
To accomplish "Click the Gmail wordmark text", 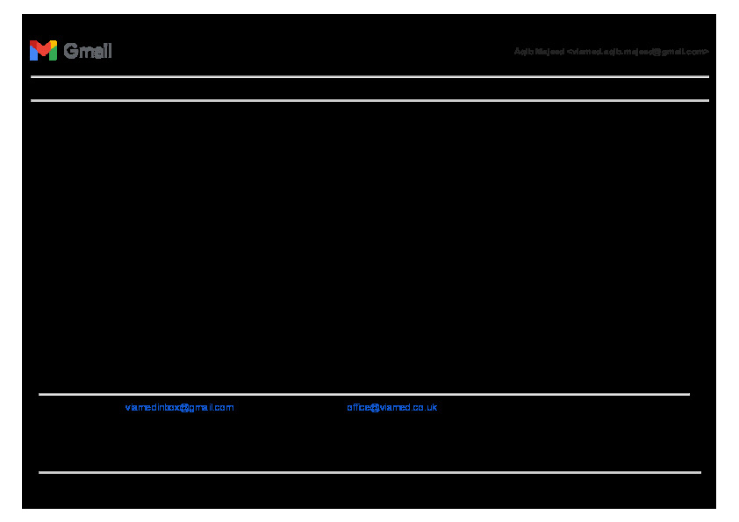I will click(88, 51).
